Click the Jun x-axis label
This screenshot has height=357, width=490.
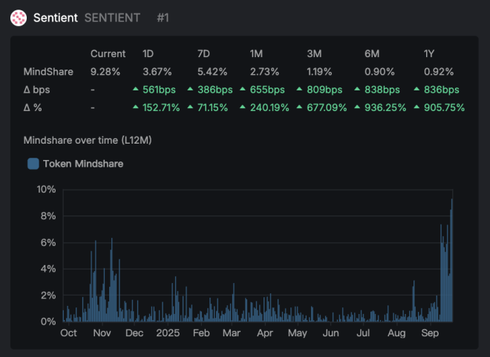(330, 333)
